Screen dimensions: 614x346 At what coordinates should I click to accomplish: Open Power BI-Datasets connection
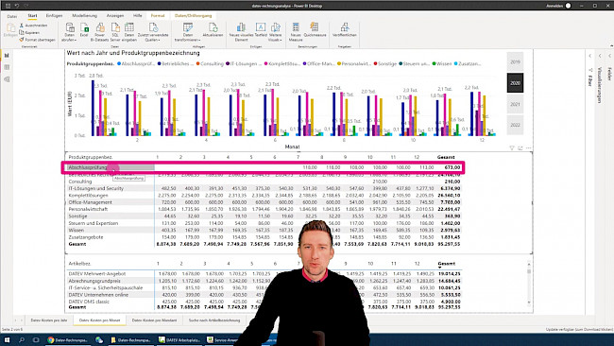tap(100, 32)
